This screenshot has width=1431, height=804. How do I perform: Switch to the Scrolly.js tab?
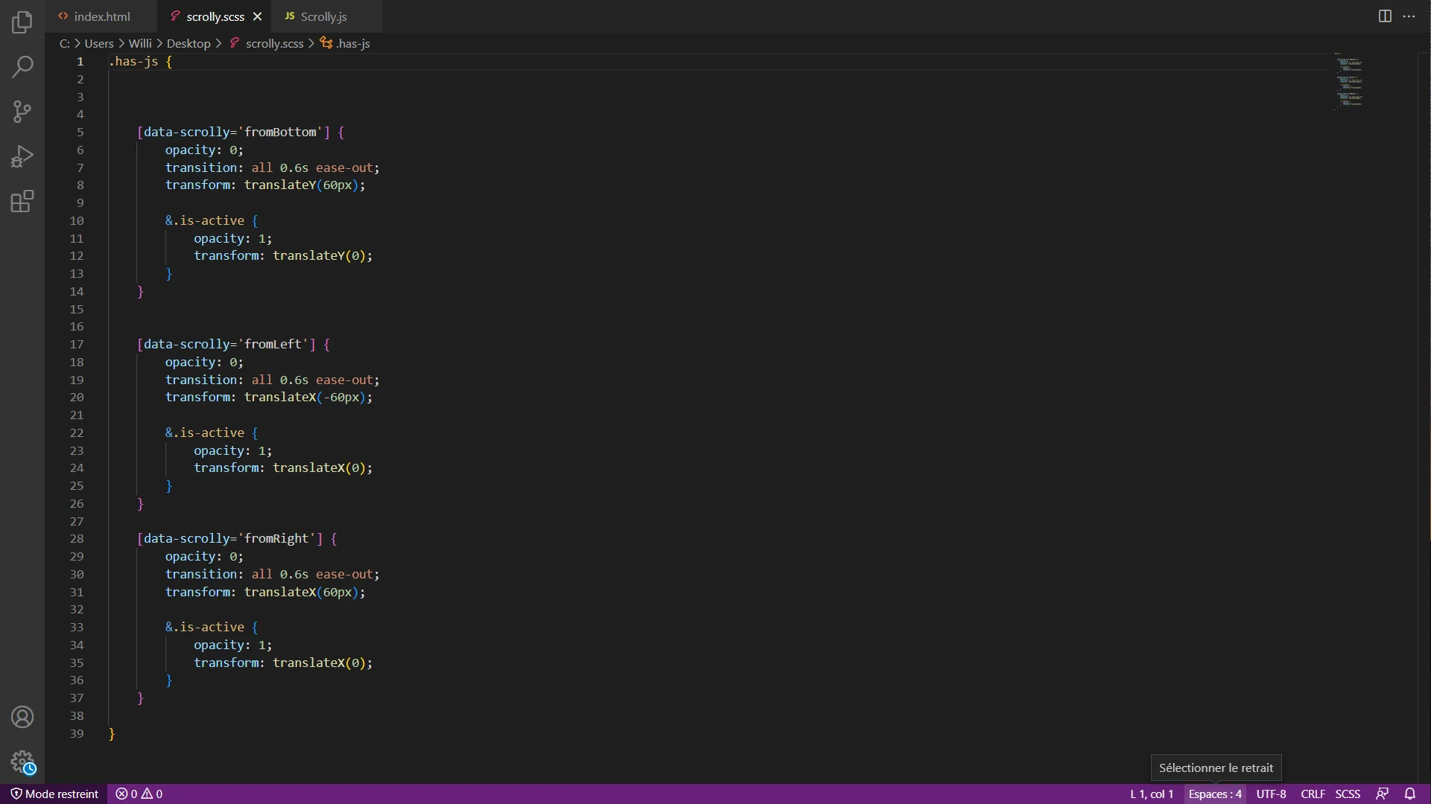click(x=323, y=16)
